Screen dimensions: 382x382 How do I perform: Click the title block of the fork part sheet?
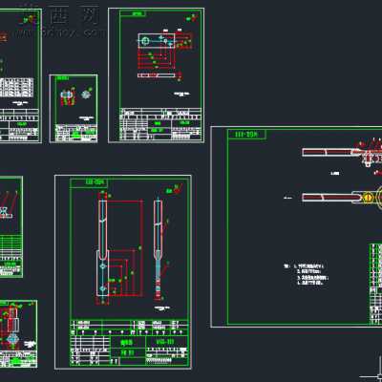click(x=129, y=343)
